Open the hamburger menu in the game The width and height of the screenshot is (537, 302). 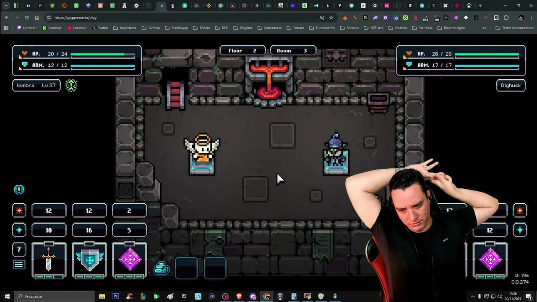[19, 265]
